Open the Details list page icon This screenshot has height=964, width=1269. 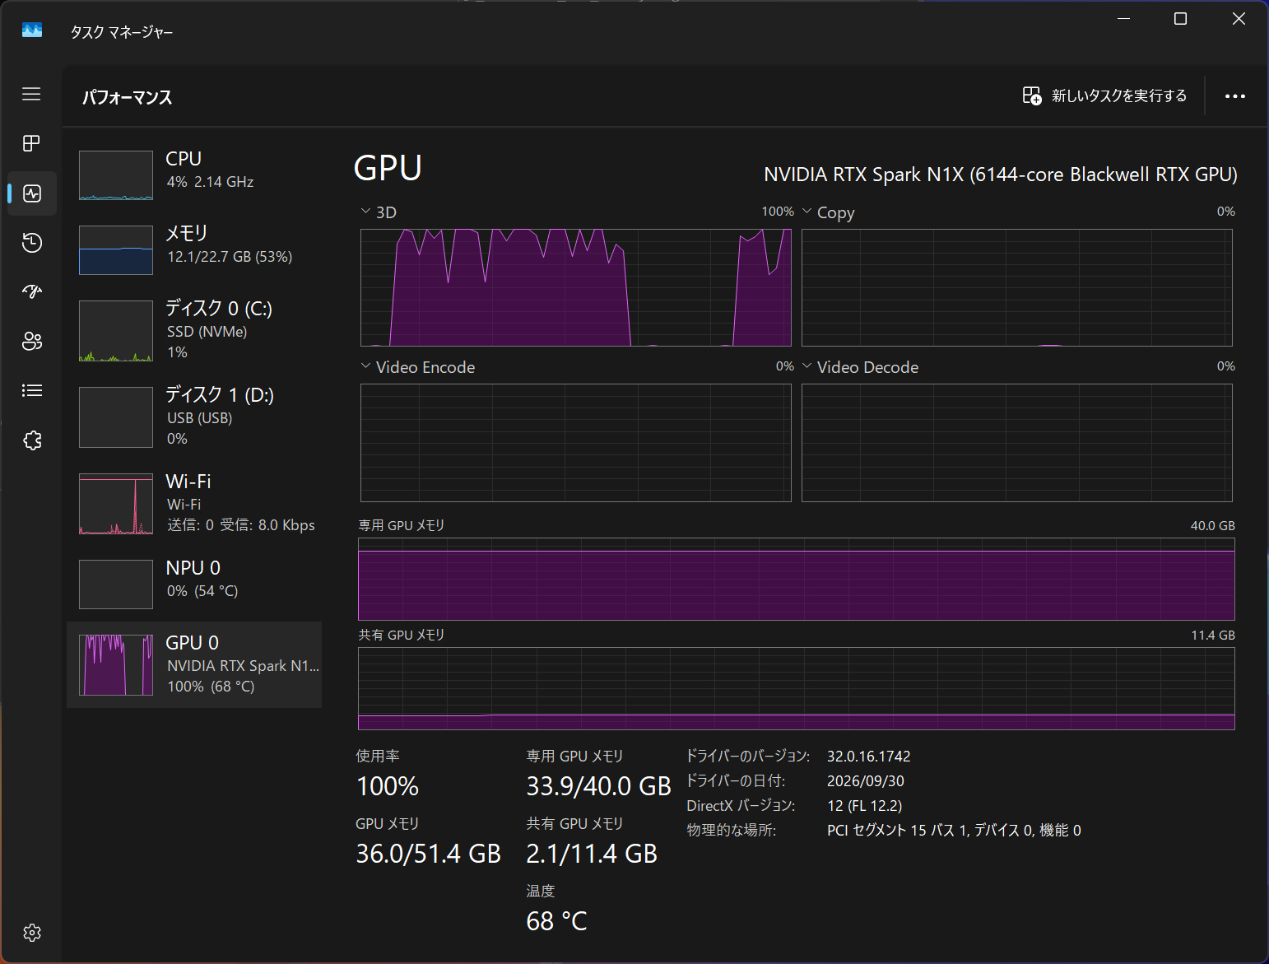[x=32, y=390]
